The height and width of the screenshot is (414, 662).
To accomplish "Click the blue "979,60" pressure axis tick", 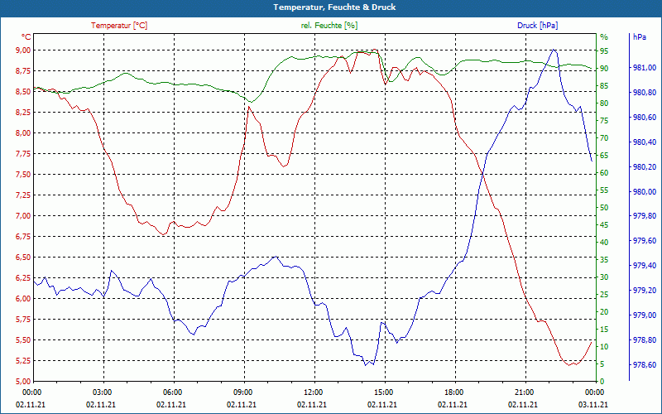I will (x=645, y=241).
